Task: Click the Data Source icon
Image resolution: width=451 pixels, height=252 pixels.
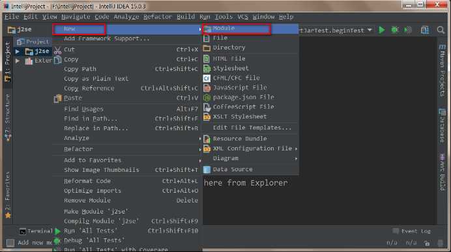Action: 207,169
